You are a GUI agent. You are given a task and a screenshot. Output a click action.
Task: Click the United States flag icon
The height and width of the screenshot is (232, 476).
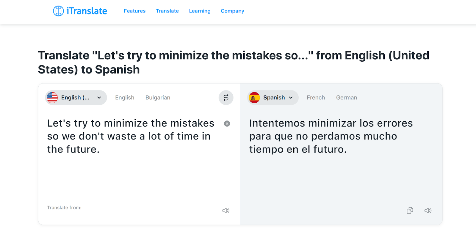[52, 98]
